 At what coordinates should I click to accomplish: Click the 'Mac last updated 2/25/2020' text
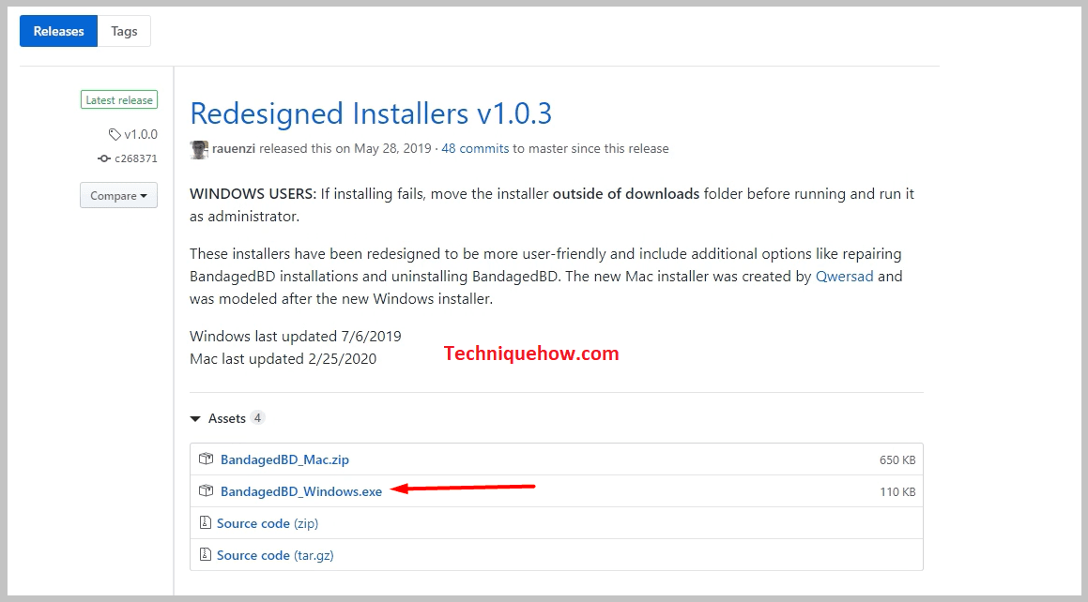283,359
